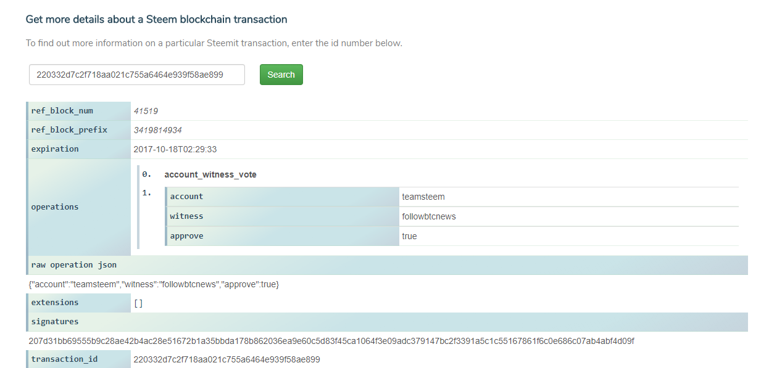Click the transaction_id hash value in table
This screenshot has height=368, width=769.
(227, 359)
